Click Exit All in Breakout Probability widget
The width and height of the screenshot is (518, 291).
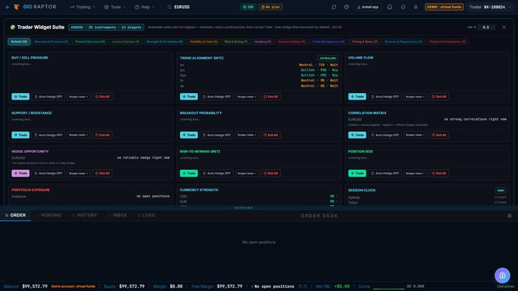click(x=271, y=135)
